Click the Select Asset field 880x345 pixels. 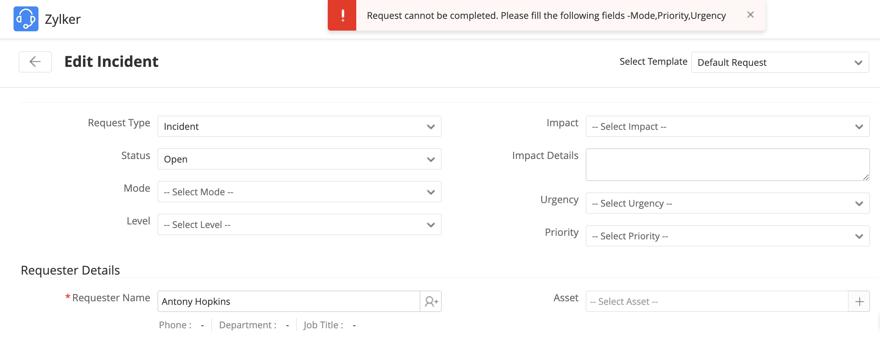tap(717, 302)
